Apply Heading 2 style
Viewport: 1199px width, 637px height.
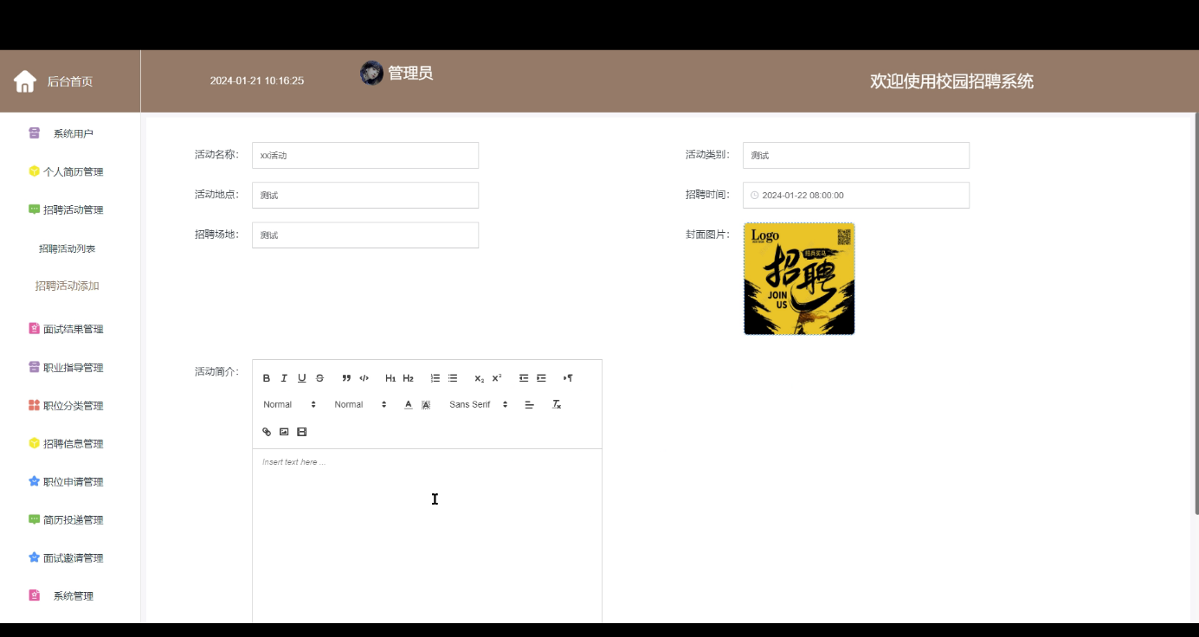[409, 378]
